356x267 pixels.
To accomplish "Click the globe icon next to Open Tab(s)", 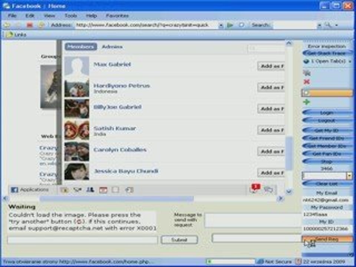I will [307, 61].
